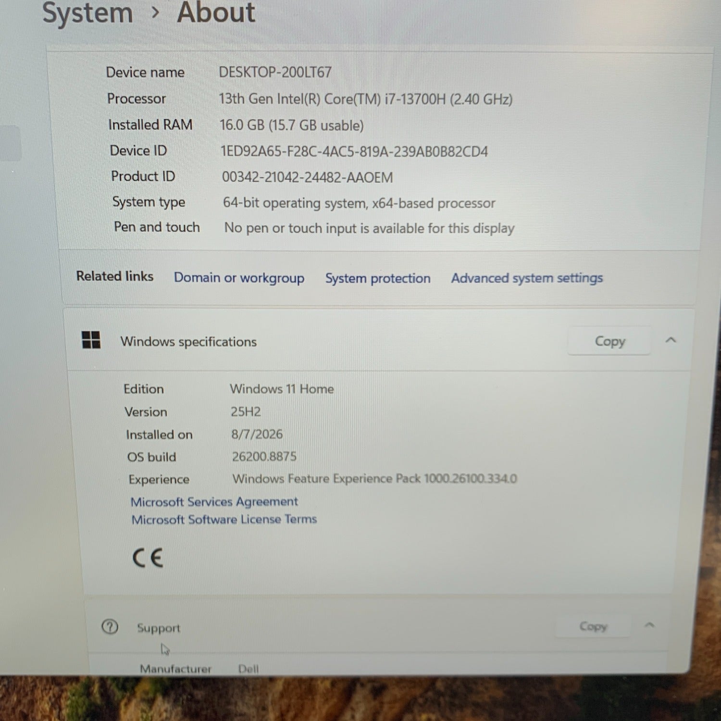Select Product ID 00342-21042-24482-AAOEM
Image resolution: width=721 pixels, height=721 pixels.
308,177
